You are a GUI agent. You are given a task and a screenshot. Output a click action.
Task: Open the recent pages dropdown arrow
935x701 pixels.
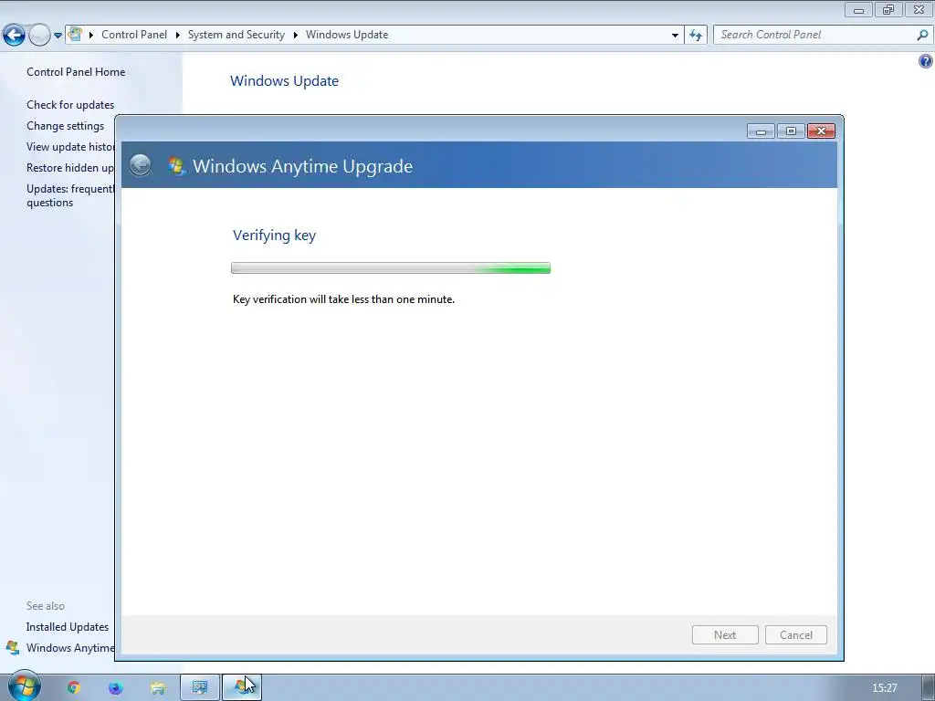(x=58, y=36)
